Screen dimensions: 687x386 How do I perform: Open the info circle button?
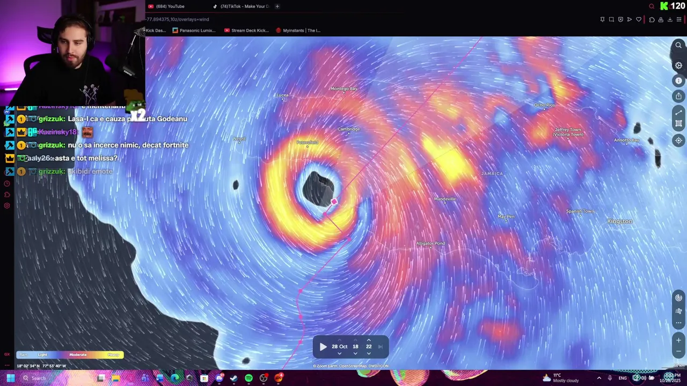click(x=678, y=81)
